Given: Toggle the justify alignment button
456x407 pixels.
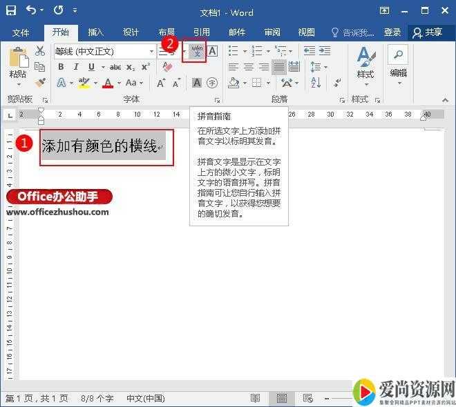Looking at the screenshot, I should [x=279, y=67].
